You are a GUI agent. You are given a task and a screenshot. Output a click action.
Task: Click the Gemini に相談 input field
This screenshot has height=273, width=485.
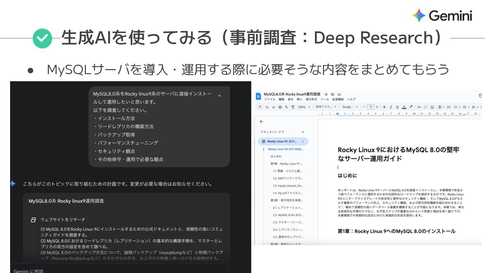120,269
